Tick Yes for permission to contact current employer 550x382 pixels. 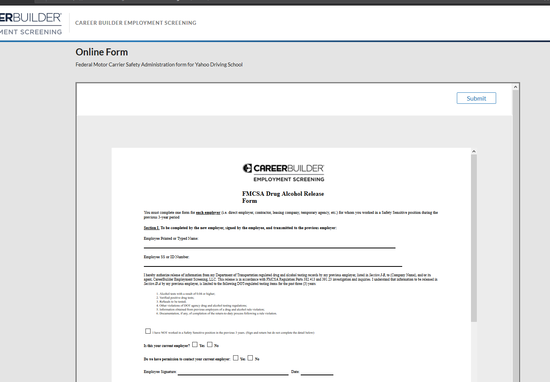pyautogui.click(x=235, y=358)
